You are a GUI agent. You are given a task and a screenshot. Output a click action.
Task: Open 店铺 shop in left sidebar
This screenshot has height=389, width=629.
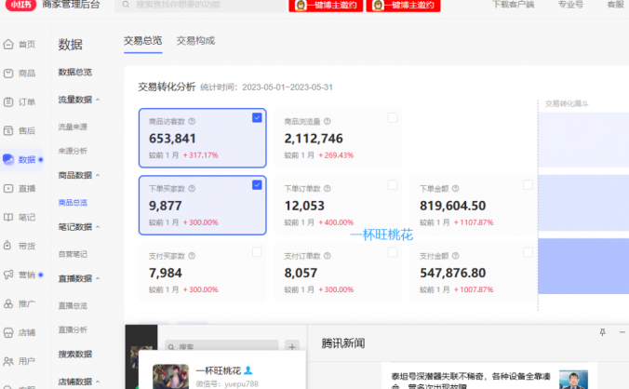pyautogui.click(x=20, y=332)
